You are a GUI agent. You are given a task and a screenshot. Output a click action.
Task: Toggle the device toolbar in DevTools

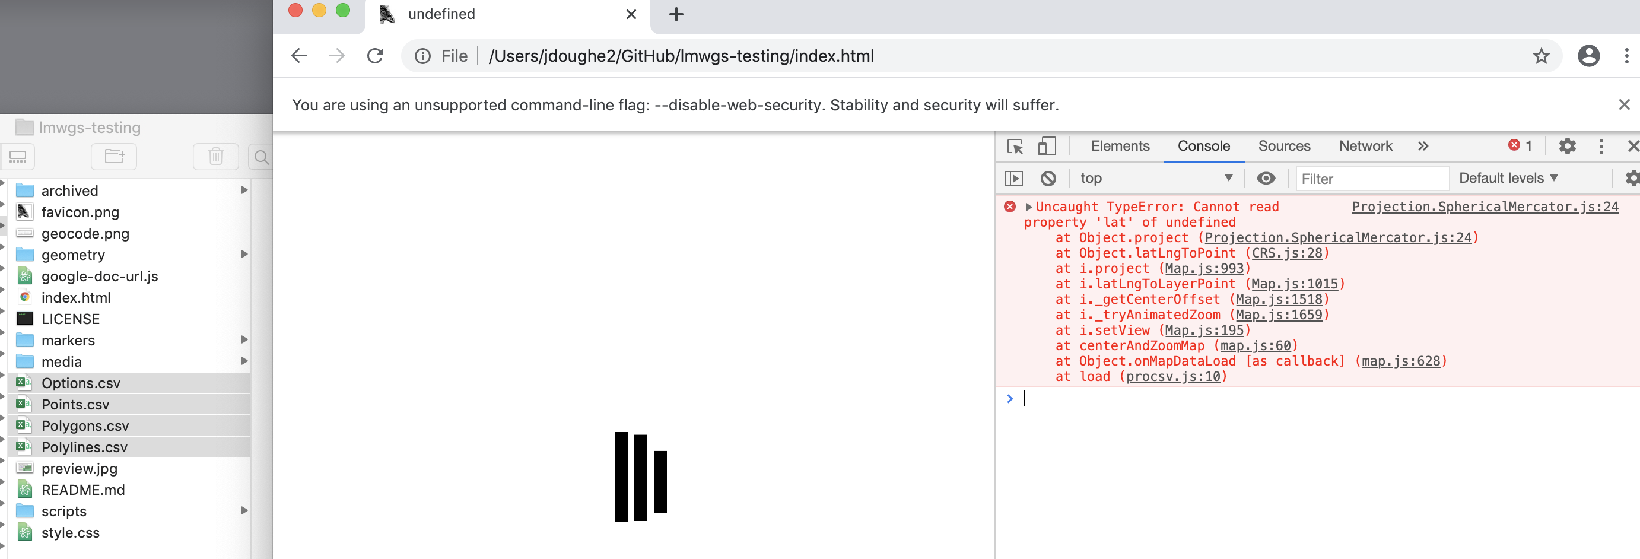tap(1046, 146)
